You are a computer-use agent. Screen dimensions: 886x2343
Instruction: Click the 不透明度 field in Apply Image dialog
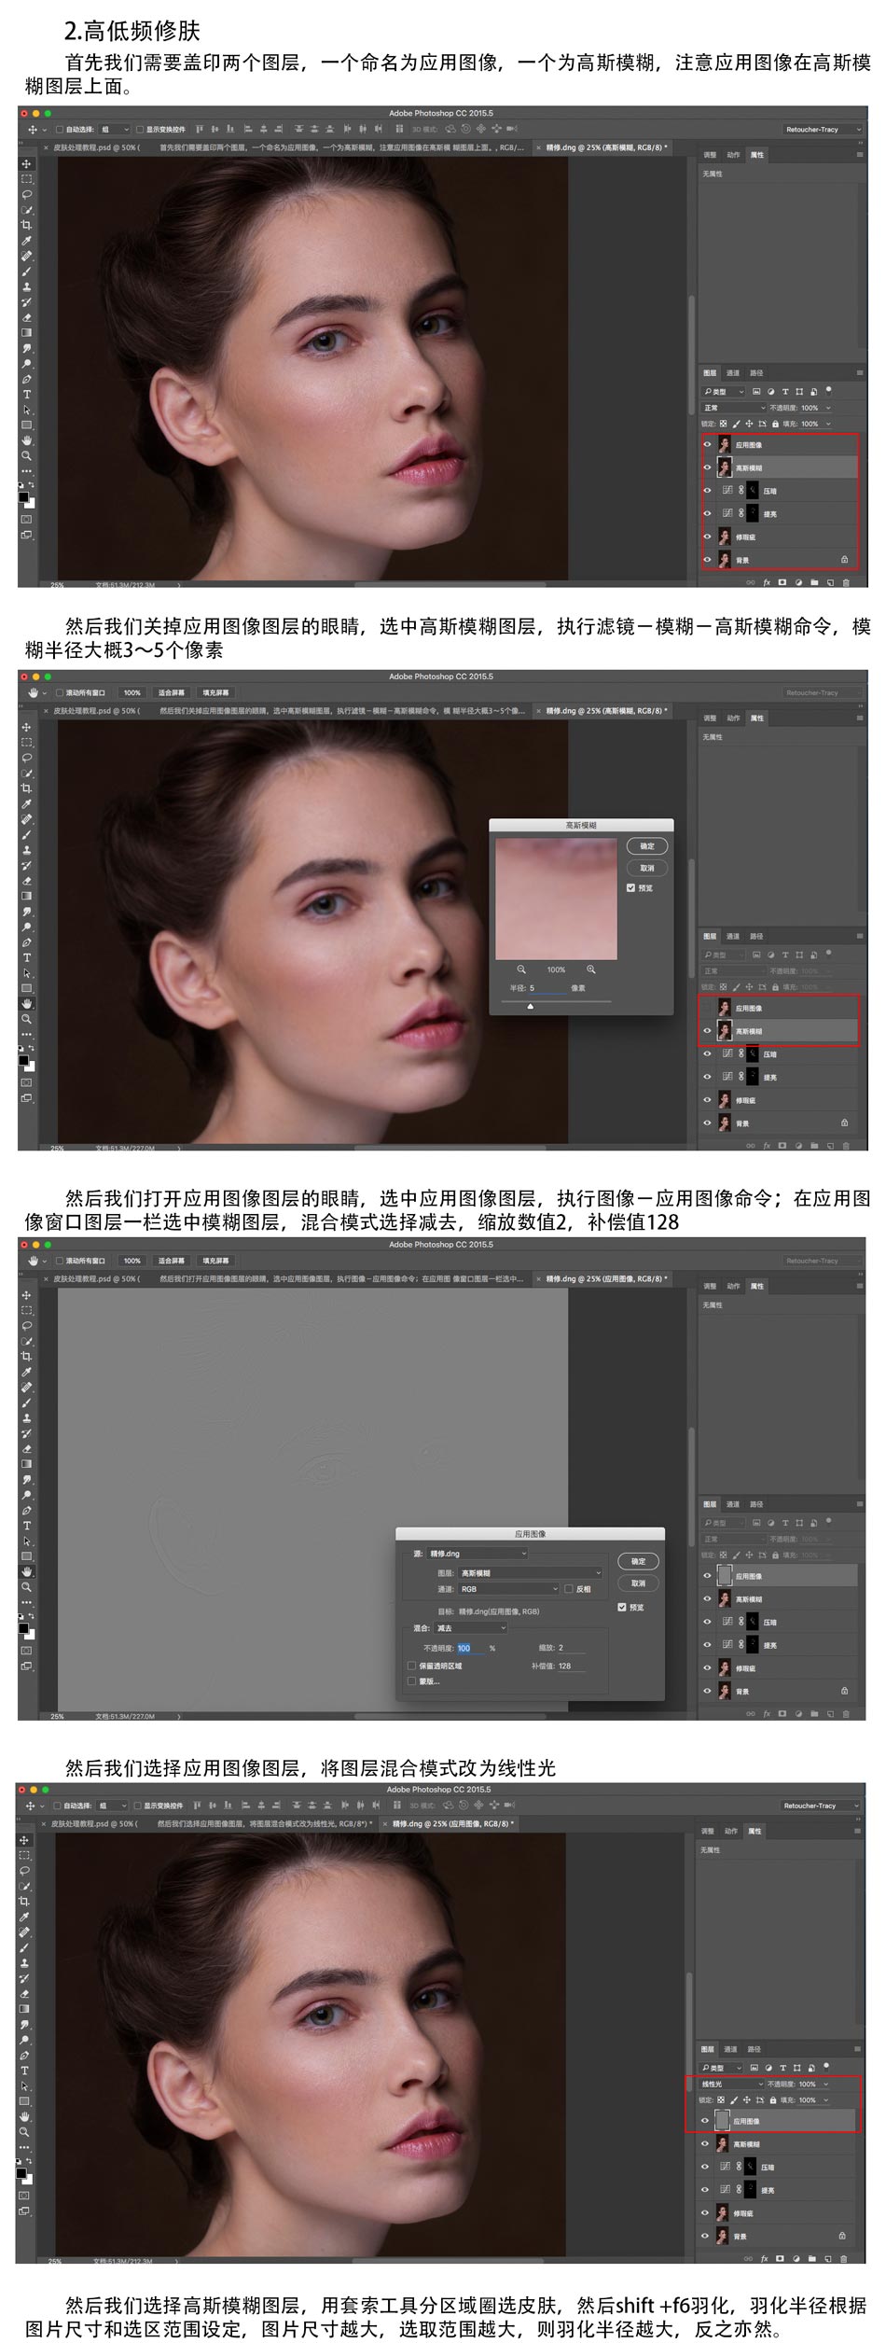(x=469, y=1649)
